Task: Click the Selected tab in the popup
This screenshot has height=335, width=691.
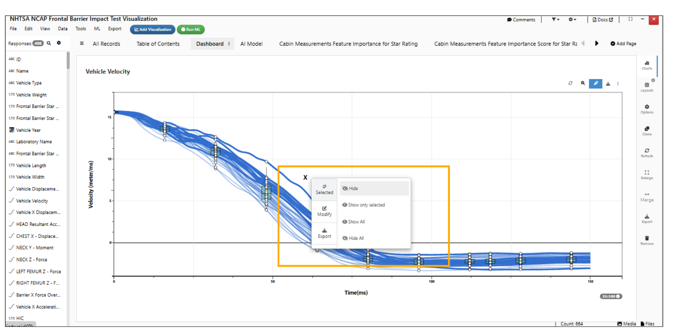Action: [x=324, y=189]
